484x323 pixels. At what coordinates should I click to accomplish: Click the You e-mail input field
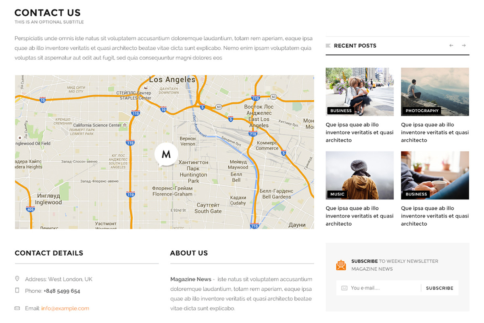click(378, 288)
